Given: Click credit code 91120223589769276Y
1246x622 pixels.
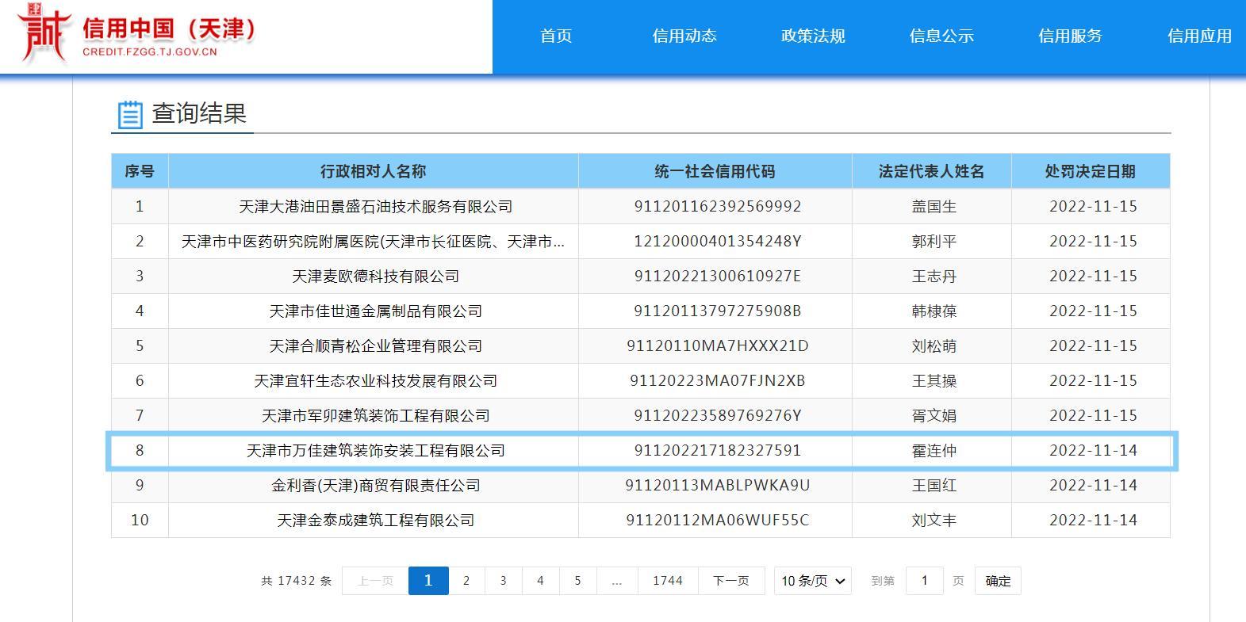Looking at the screenshot, I should pyautogui.click(x=718, y=416).
